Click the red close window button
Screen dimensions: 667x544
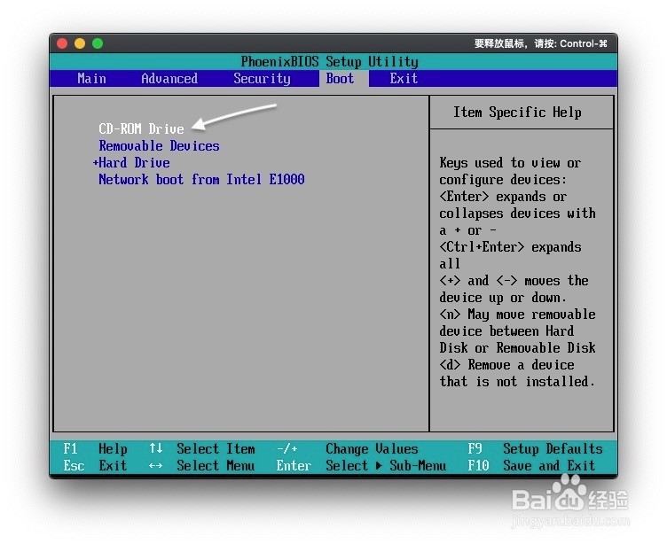[x=62, y=43]
